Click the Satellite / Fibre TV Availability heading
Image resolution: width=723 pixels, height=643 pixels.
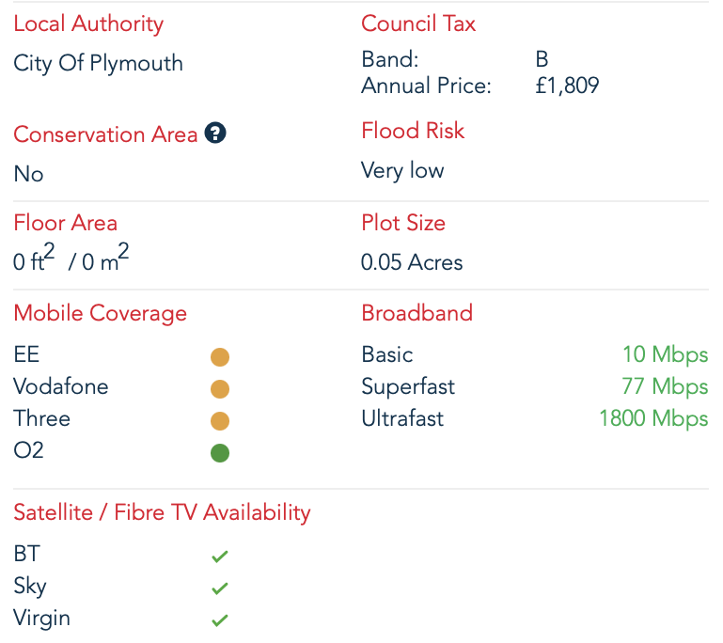coord(162,512)
